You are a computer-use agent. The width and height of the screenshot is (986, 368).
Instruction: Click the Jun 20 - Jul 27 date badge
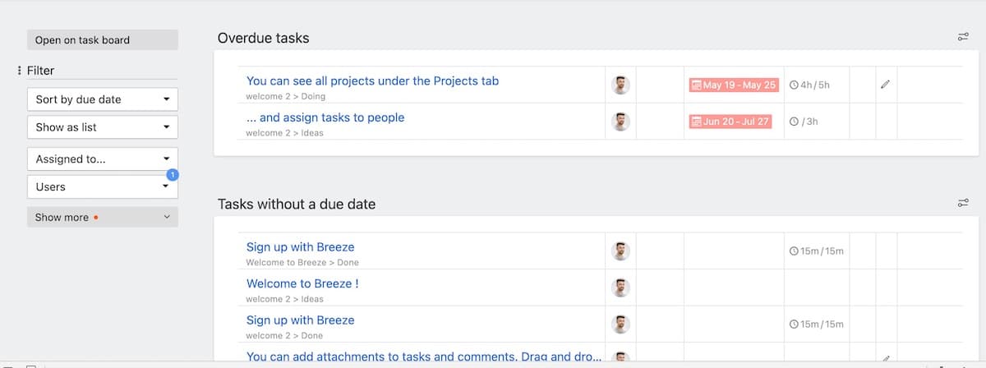(730, 122)
